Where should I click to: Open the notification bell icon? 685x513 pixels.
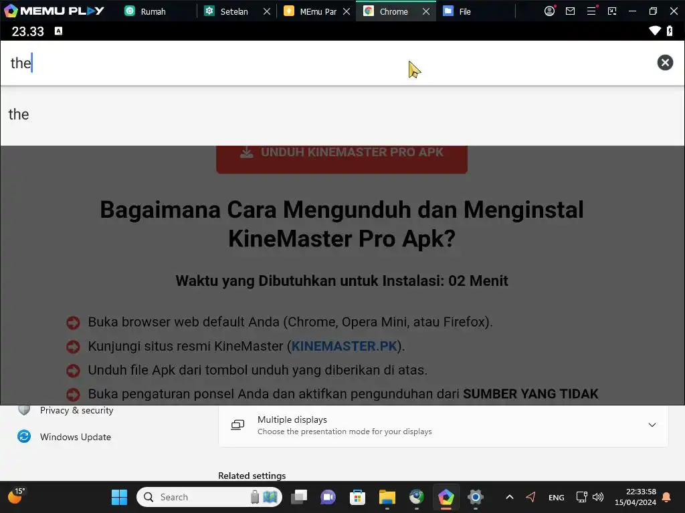click(x=667, y=497)
